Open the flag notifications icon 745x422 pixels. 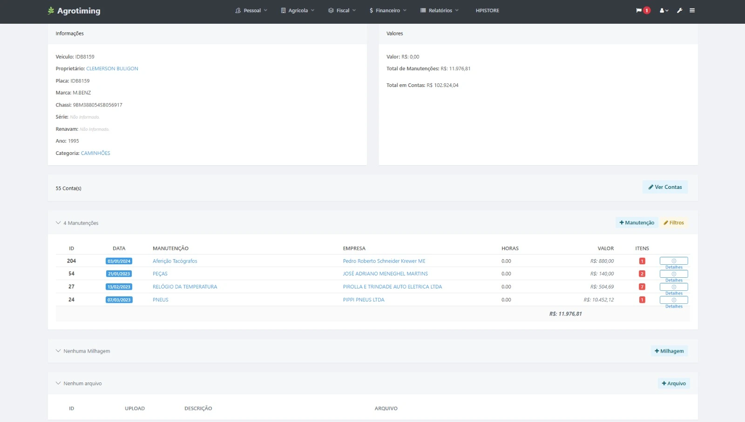(639, 11)
